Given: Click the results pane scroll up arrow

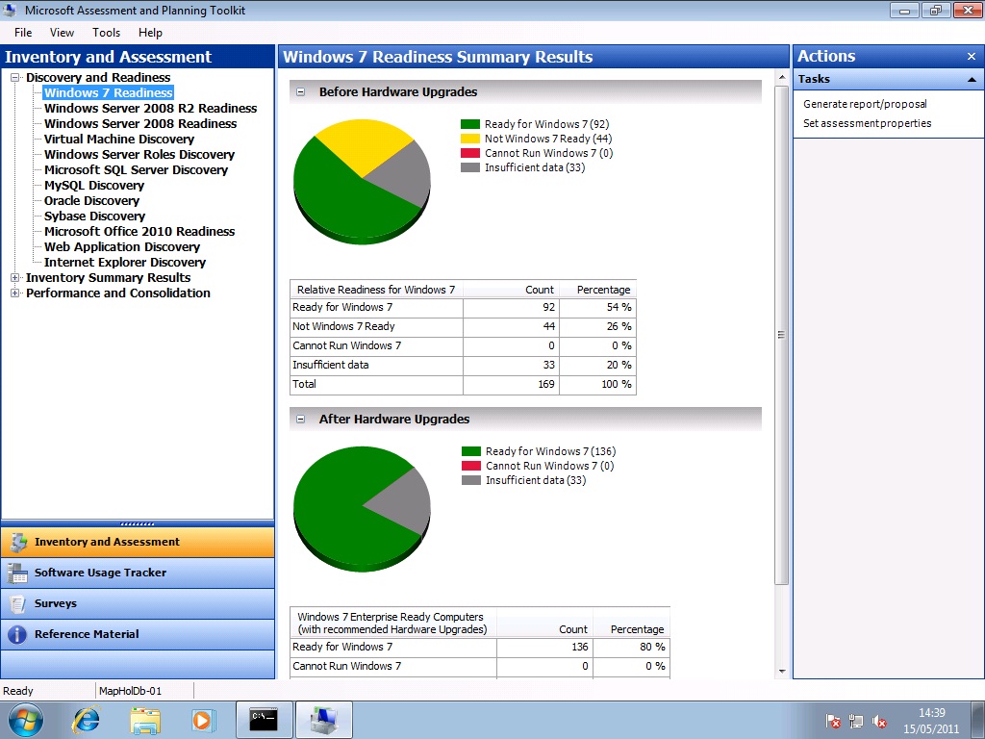Looking at the screenshot, I should pos(781,77).
